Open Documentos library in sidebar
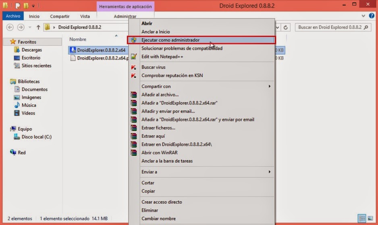 (35, 89)
